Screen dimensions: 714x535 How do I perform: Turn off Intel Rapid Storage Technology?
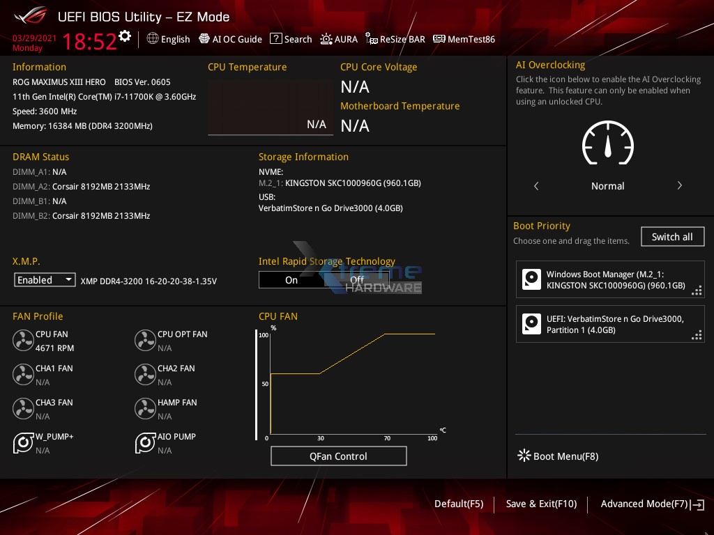pos(357,279)
